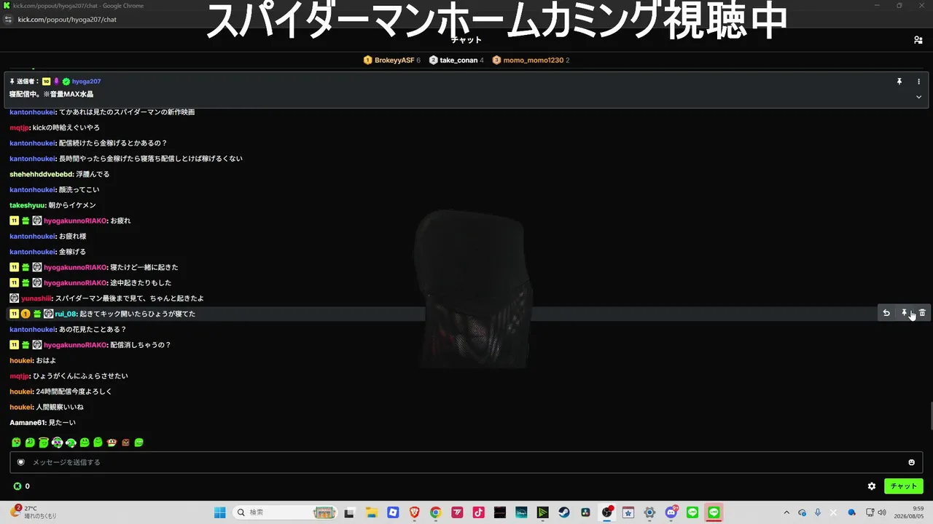Open username rui_08 in chat

click(x=66, y=314)
